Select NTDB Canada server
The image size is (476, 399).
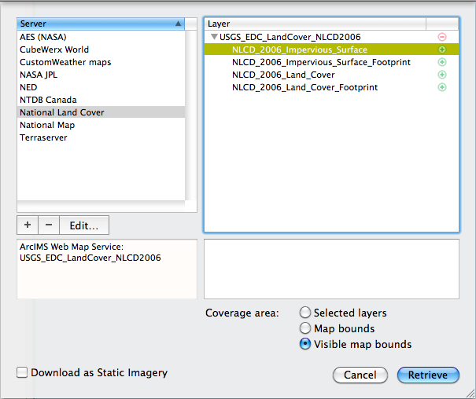[x=101, y=100]
